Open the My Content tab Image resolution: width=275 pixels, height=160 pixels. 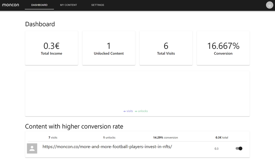68,5
